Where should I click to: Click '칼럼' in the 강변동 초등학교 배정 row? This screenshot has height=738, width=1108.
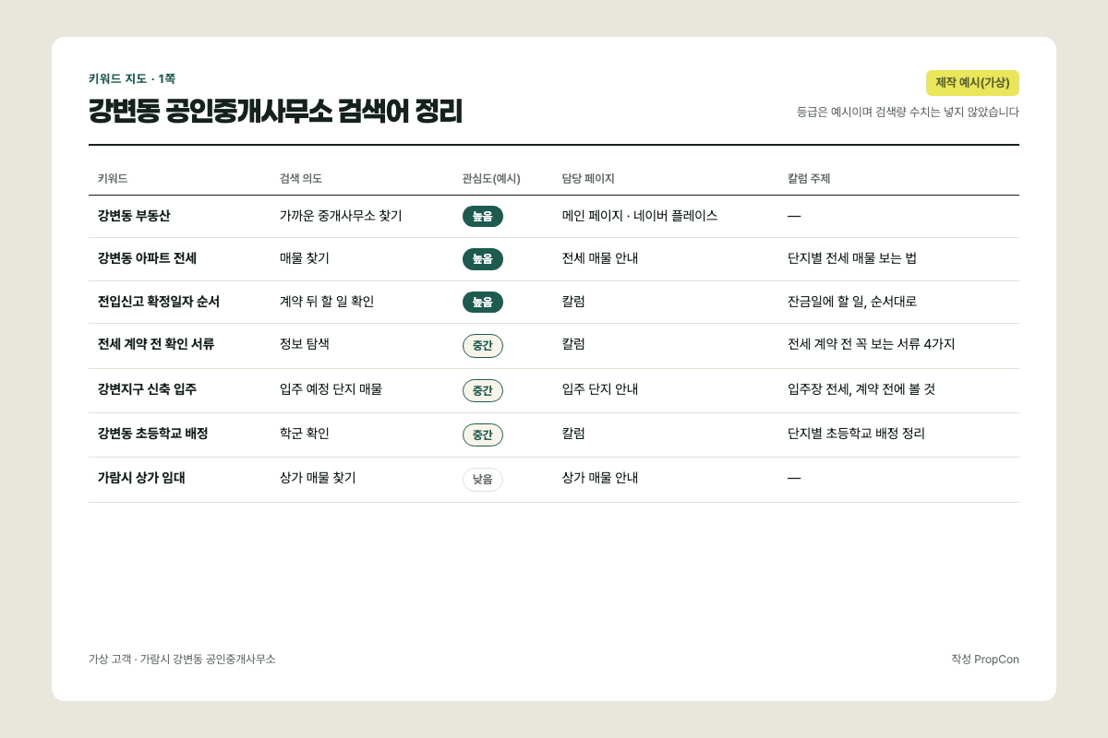pyautogui.click(x=573, y=434)
